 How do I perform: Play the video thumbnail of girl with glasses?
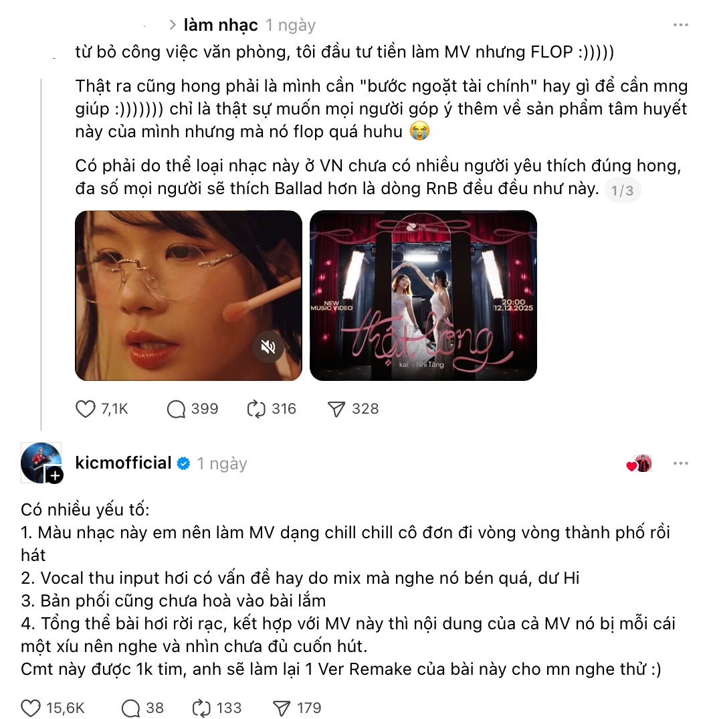click(x=188, y=295)
